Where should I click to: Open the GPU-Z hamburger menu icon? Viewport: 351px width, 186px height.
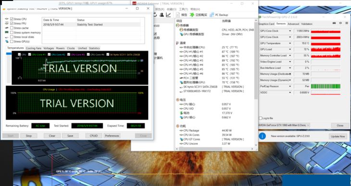pos(347,23)
